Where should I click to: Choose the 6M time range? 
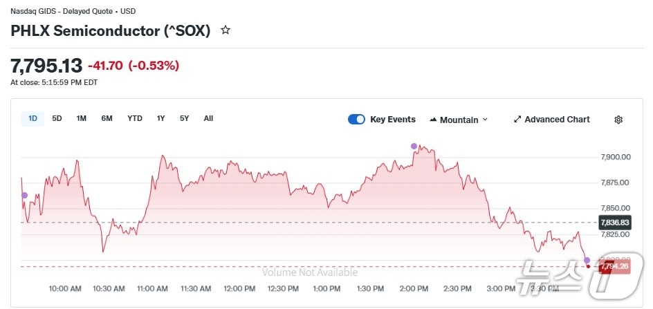point(107,118)
